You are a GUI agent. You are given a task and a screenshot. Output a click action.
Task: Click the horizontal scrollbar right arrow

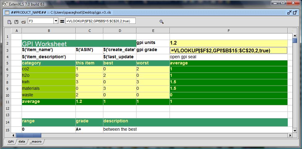pos(290,135)
